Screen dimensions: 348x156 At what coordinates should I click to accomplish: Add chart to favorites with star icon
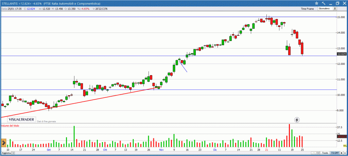316,3
